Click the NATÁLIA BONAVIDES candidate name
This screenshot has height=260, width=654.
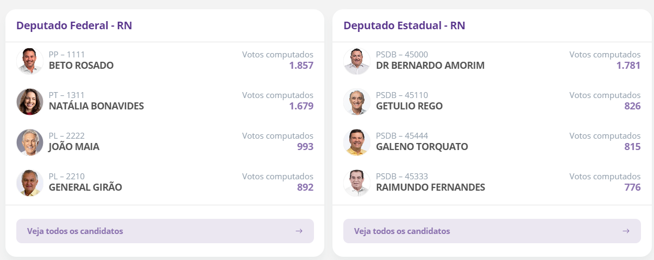(x=96, y=106)
